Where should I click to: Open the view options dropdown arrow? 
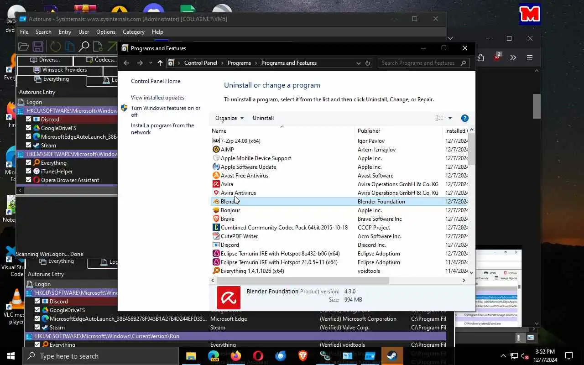click(450, 118)
